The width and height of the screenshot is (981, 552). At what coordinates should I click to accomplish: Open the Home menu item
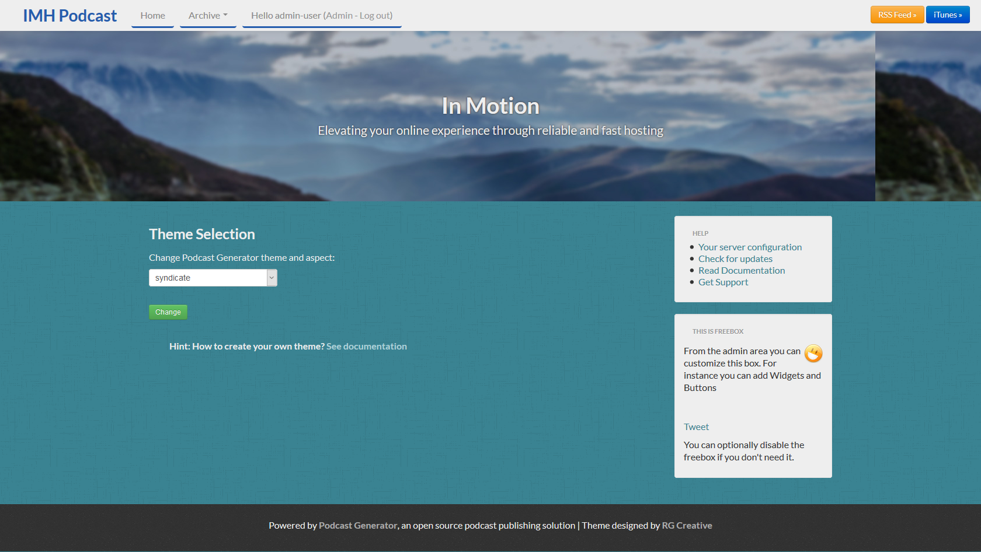click(152, 16)
